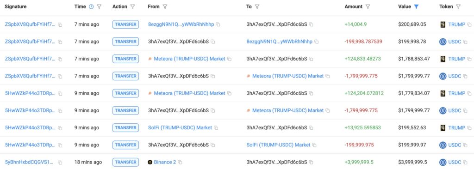The image size is (474, 169).
Task: Copy the Binance 2 address
Action: [180, 163]
